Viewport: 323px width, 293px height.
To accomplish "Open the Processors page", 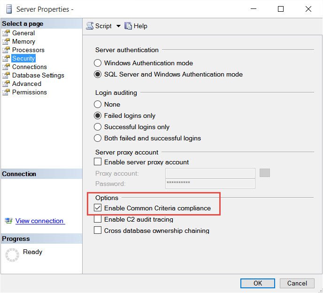I will 28,50.
